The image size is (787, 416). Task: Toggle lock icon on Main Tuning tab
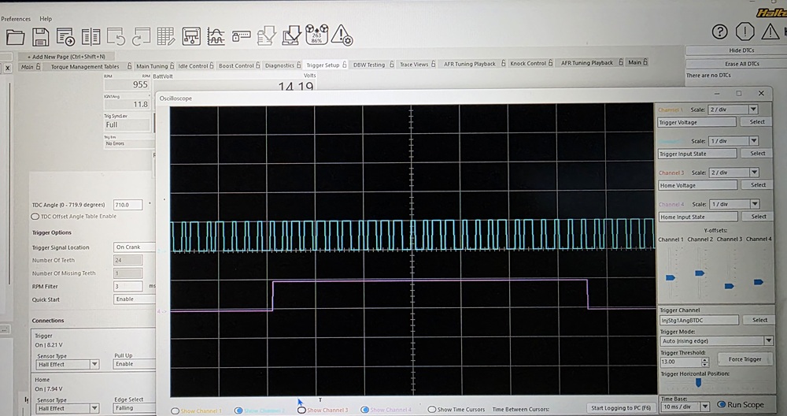coord(172,65)
